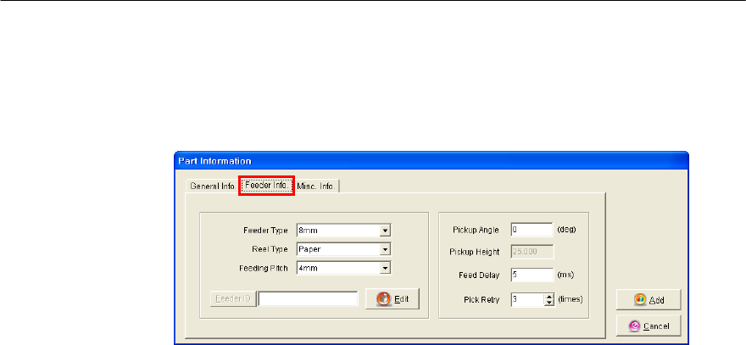Click the Pickup Angle label
Viewport: 746px width, 345px height.
coord(476,231)
